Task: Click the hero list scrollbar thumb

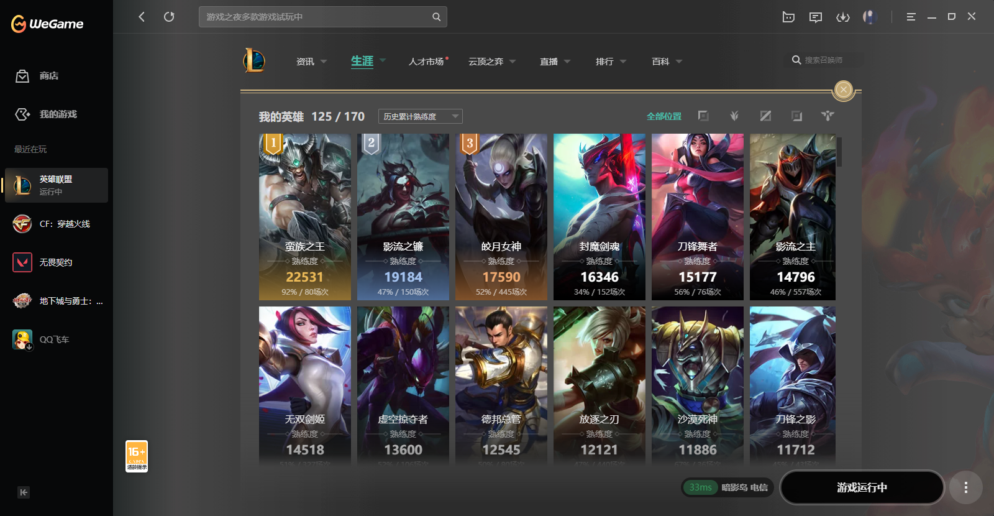Action: point(839,152)
